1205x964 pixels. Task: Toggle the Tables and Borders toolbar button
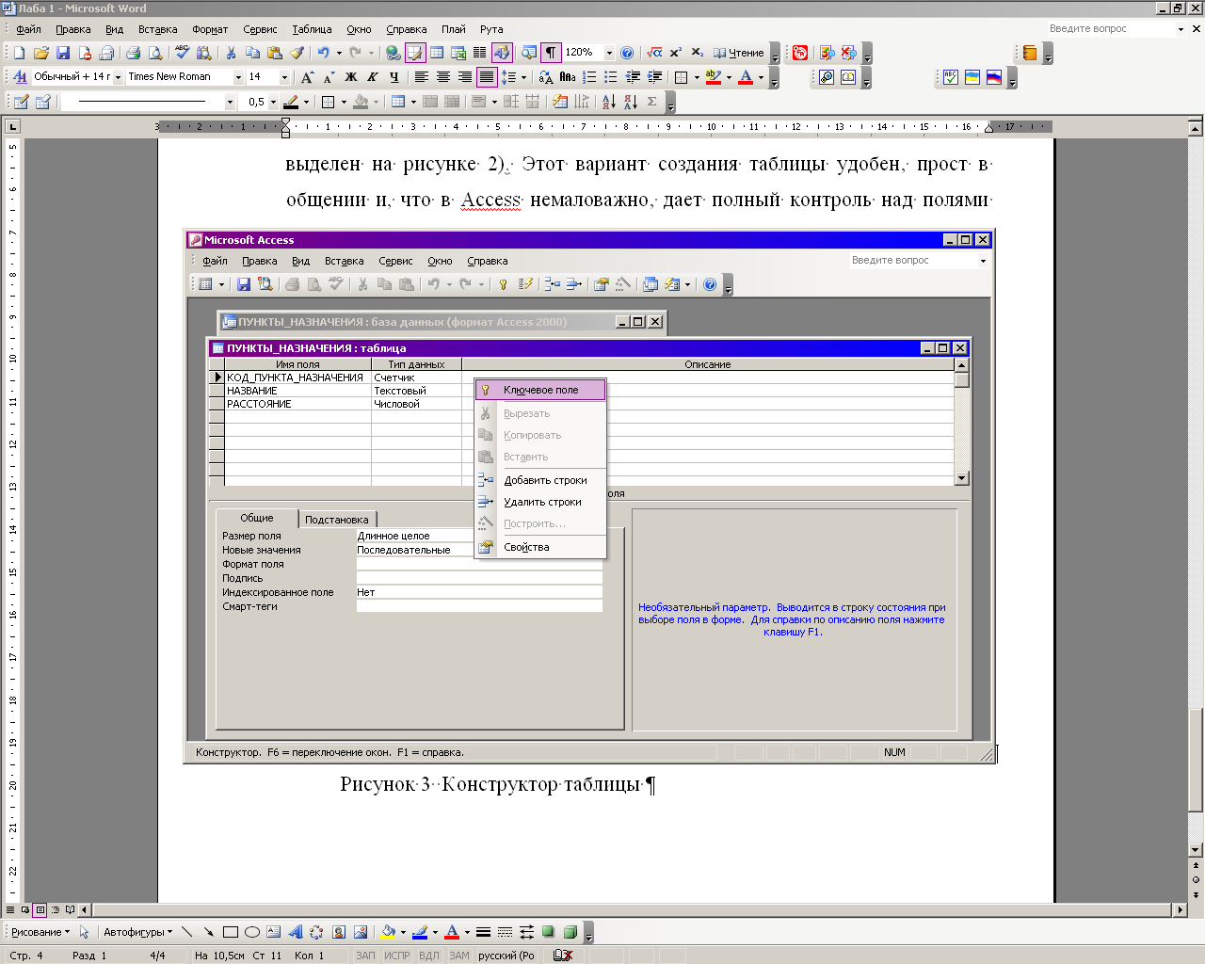tap(415, 53)
